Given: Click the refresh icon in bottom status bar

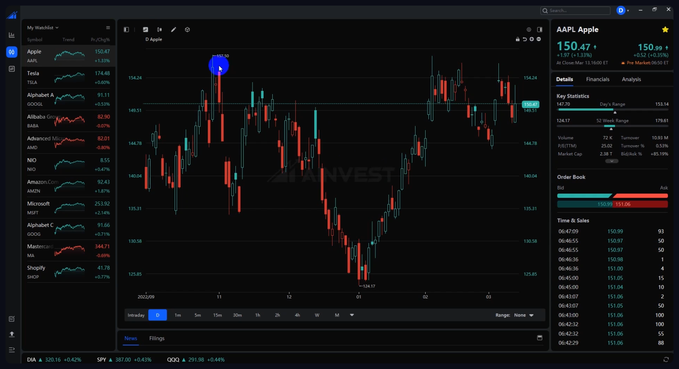Looking at the screenshot, I should (x=666, y=359).
